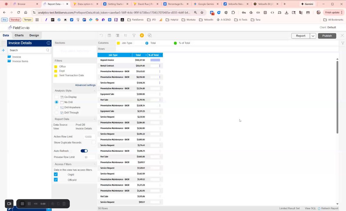Click the blue plus icon beside Search
This screenshot has height=211, width=346.
(3, 50)
